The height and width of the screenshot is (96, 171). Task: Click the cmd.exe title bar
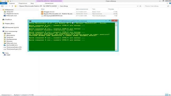coord(73,21)
